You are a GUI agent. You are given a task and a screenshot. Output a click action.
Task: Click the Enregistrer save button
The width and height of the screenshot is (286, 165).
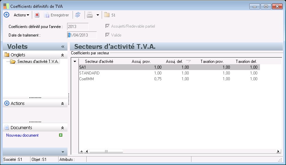pyautogui.click(x=57, y=15)
